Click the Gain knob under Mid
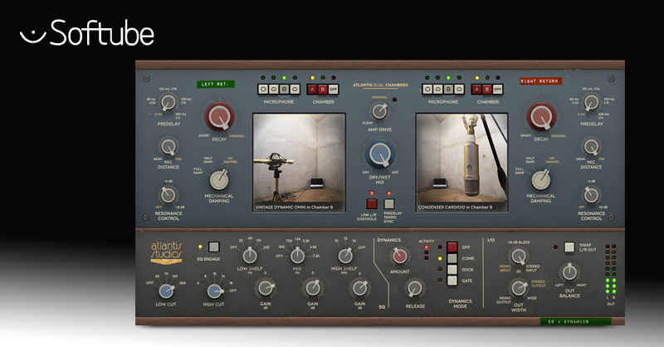 coord(313,289)
